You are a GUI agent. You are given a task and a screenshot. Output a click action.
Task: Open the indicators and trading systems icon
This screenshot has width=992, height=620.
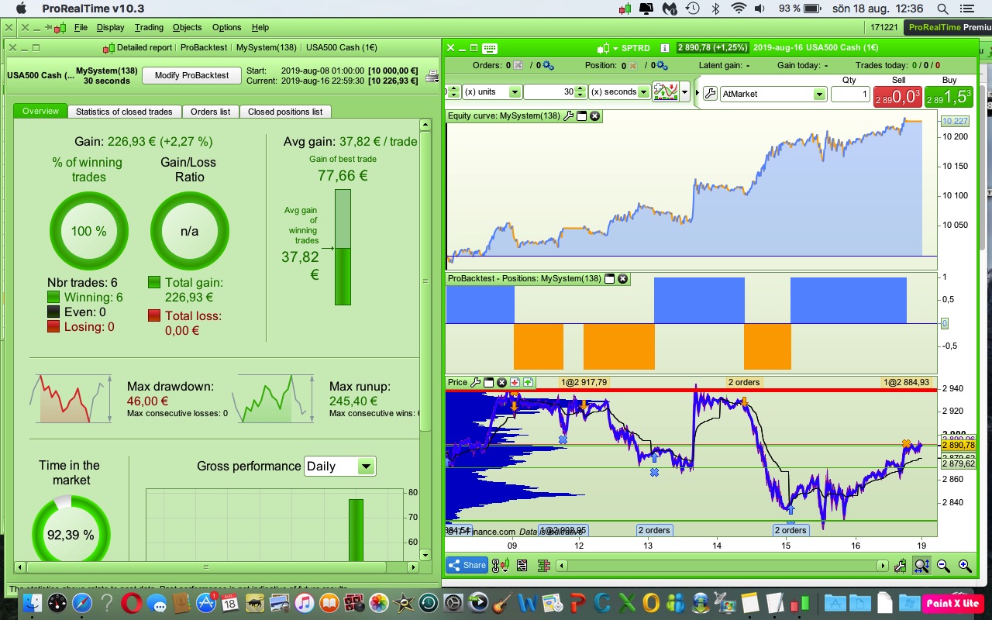pyautogui.click(x=666, y=91)
